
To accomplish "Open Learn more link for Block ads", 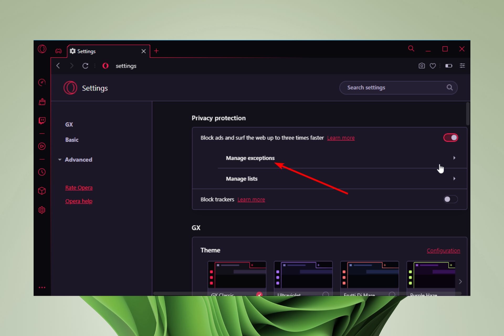I will pyautogui.click(x=341, y=138).
